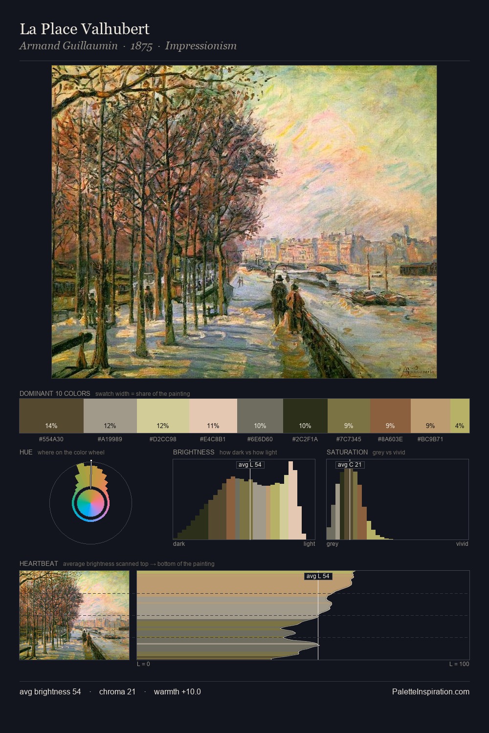Select footer text warmth +10.0
This screenshot has width=489, height=733.
(x=178, y=692)
